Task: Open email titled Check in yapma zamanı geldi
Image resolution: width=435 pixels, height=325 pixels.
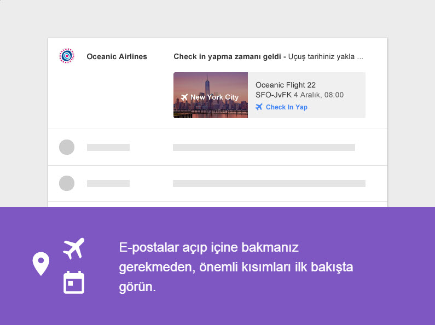Action: point(227,56)
